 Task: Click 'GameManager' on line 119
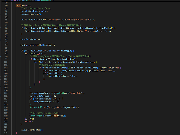[36, 116]
